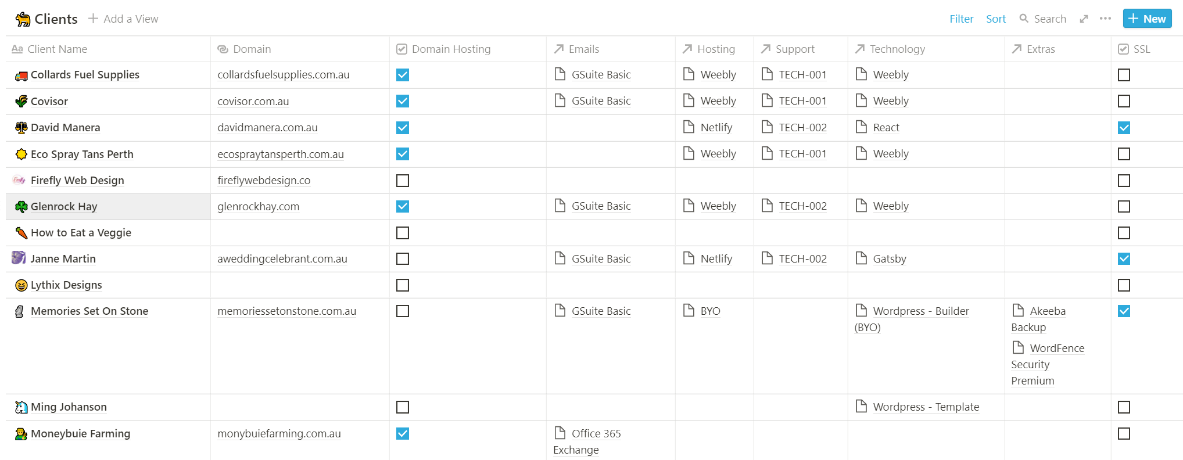Open the Sort menu
Image resolution: width=1183 pixels, height=460 pixels.
tap(996, 19)
